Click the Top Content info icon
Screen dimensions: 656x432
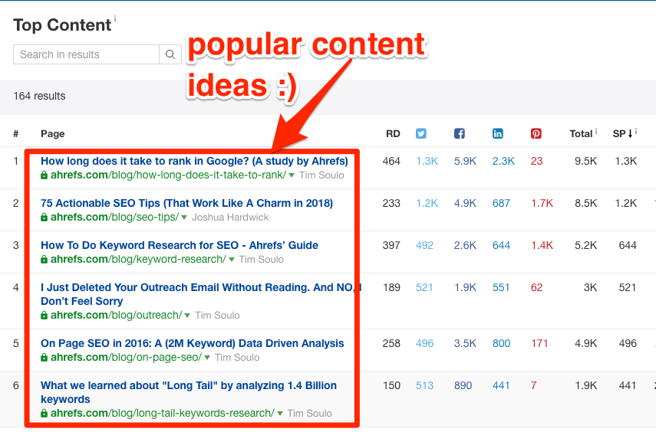point(115,18)
